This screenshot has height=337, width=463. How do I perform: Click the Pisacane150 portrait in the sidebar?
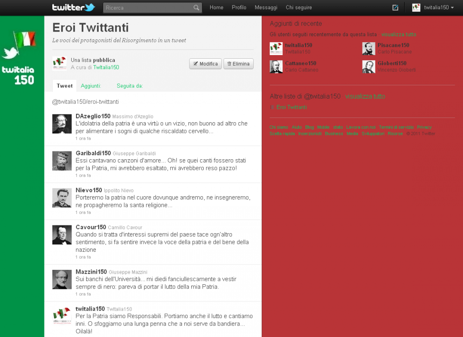[x=369, y=49]
